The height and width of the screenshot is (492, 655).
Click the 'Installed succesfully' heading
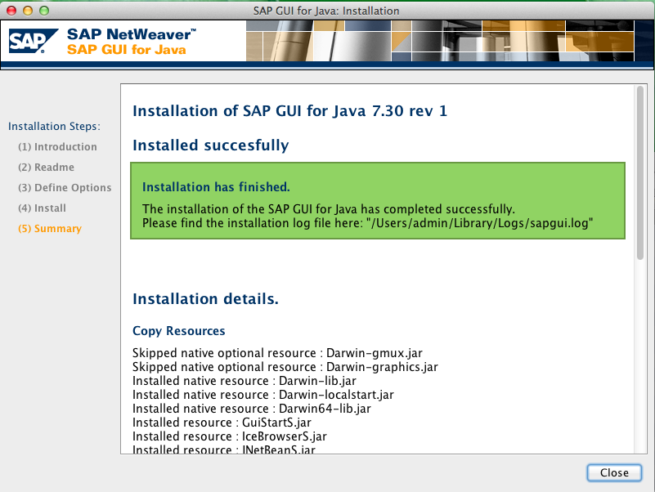tap(210, 145)
